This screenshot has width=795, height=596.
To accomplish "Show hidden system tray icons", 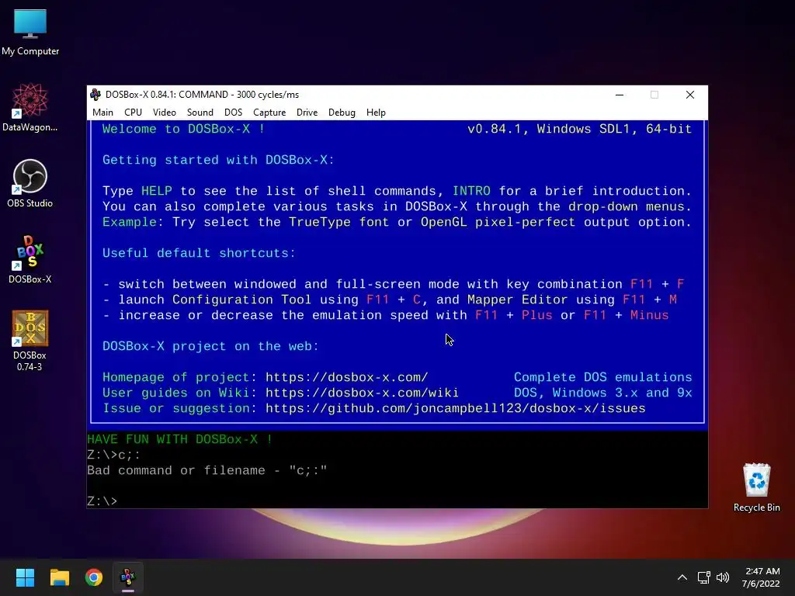I will pos(682,577).
